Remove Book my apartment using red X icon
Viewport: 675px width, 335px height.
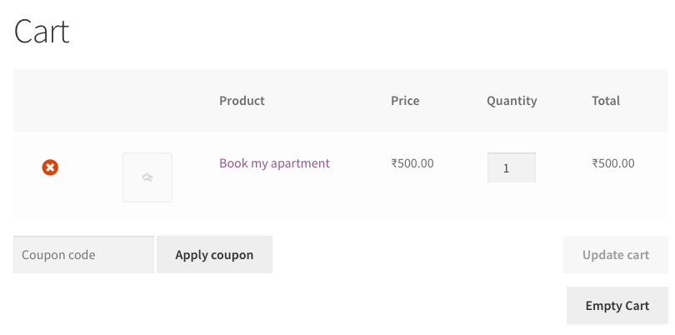tap(50, 167)
